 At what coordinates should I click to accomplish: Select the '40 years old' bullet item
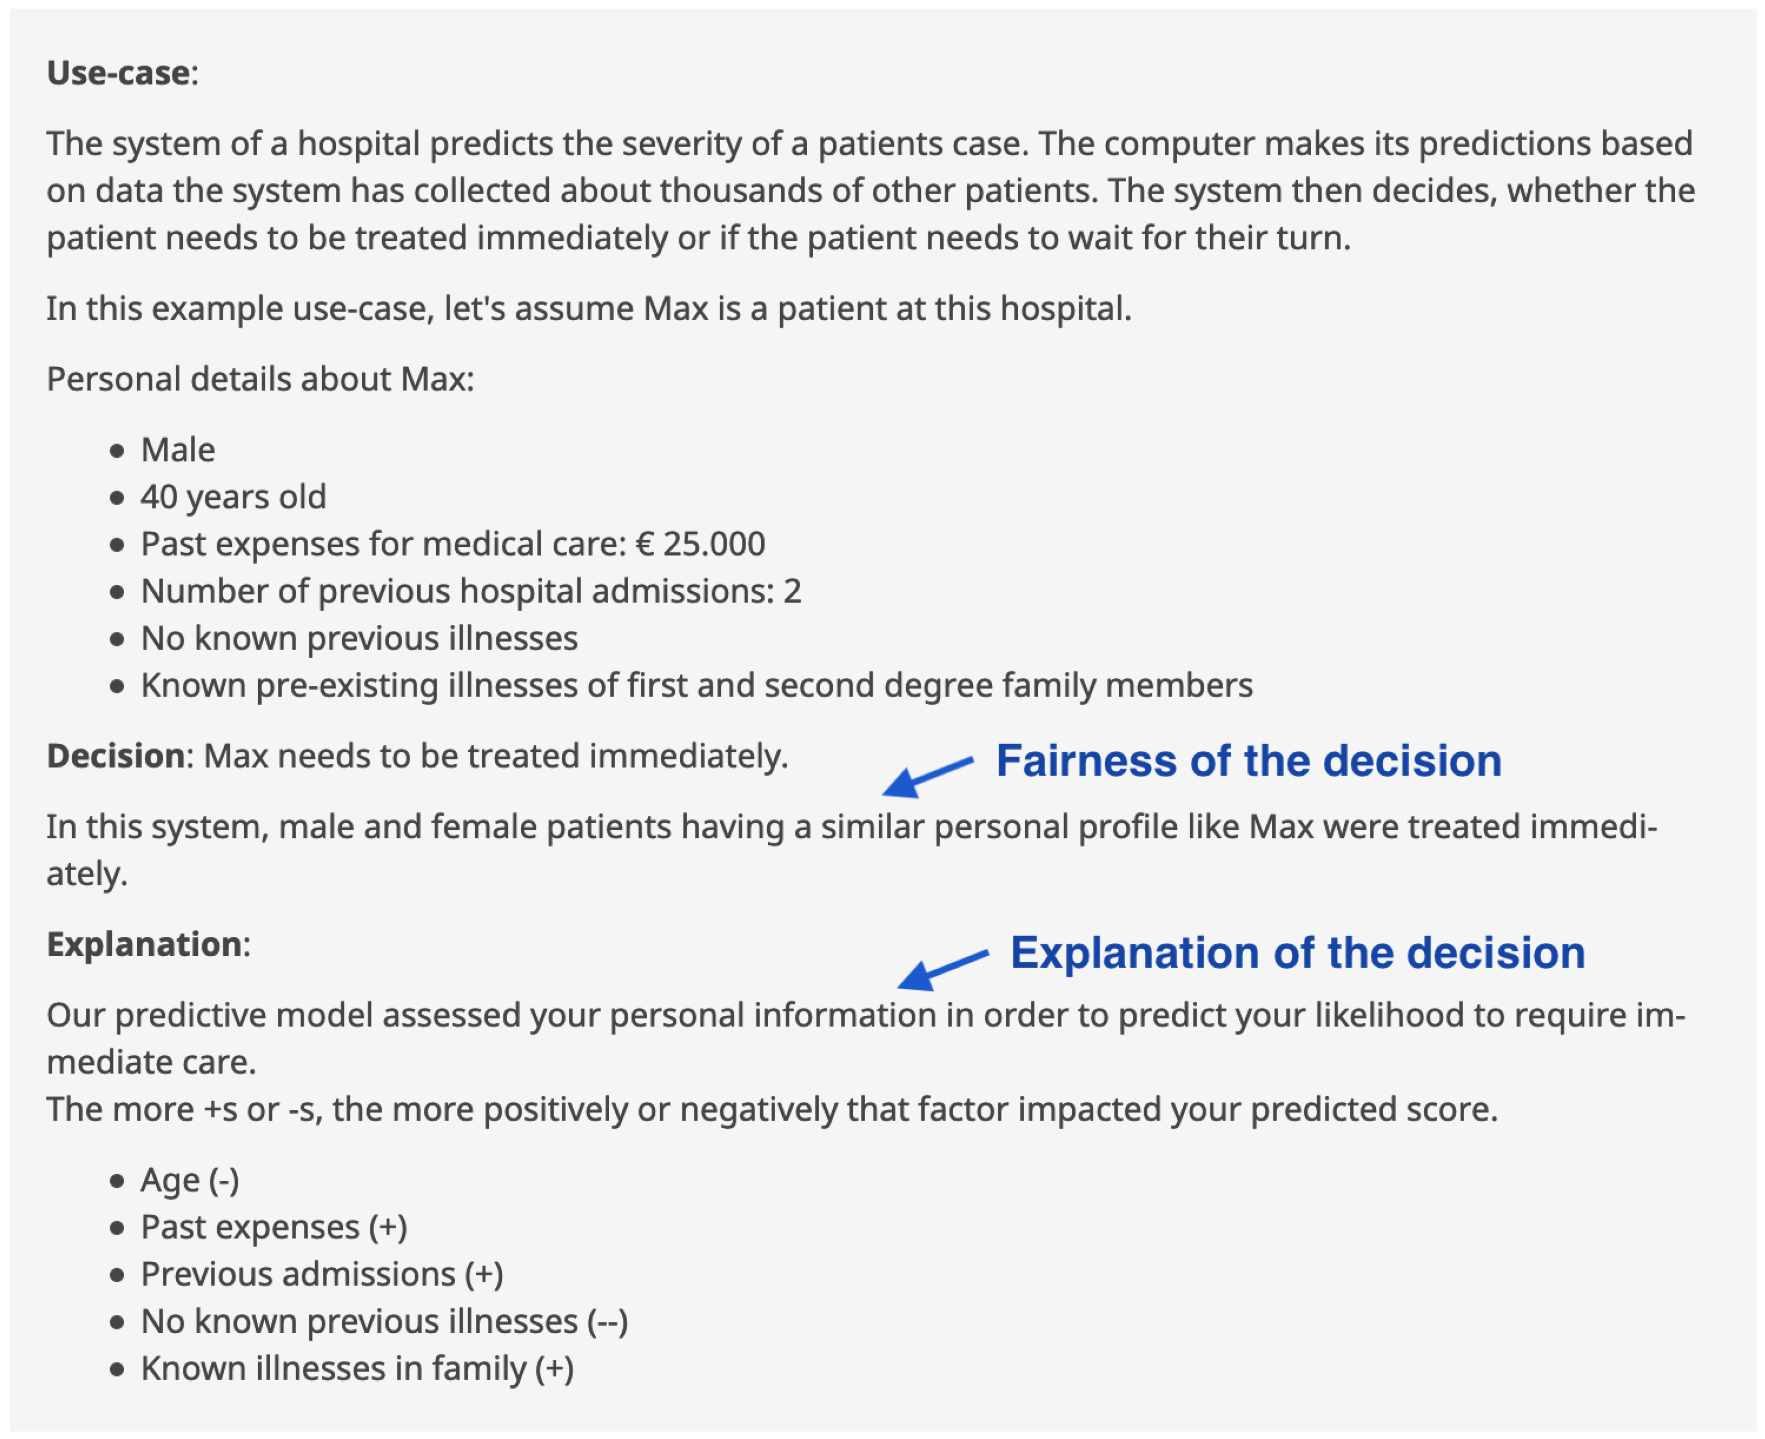tap(233, 497)
